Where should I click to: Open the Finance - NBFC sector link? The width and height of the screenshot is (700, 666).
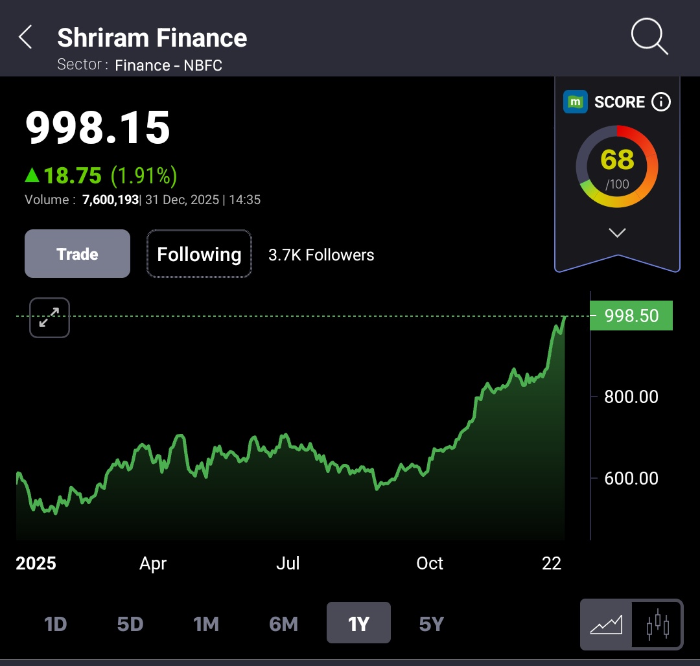click(169, 65)
